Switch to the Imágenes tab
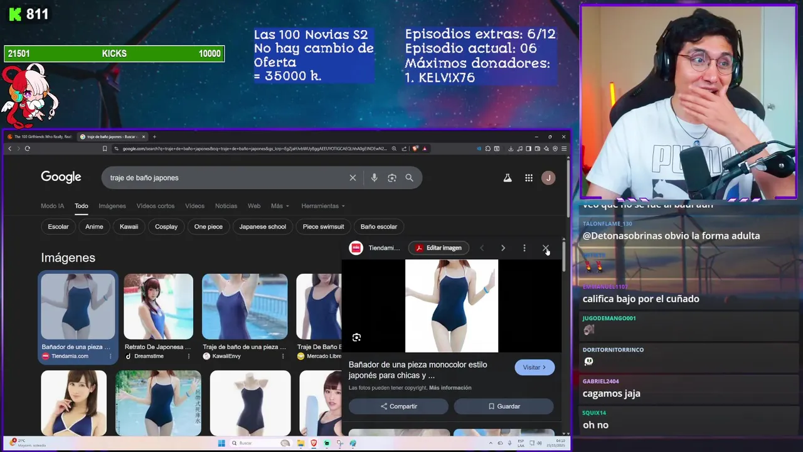The image size is (803, 452). click(x=112, y=206)
